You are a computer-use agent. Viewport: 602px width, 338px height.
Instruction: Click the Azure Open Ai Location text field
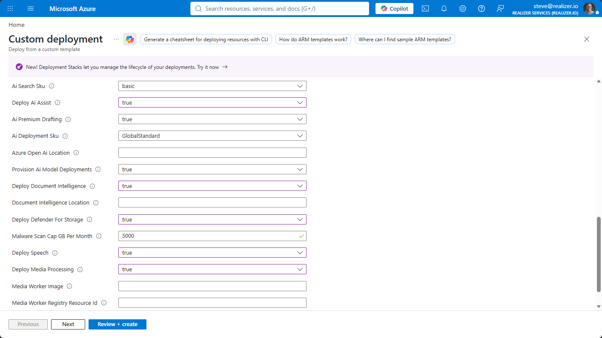(212, 153)
